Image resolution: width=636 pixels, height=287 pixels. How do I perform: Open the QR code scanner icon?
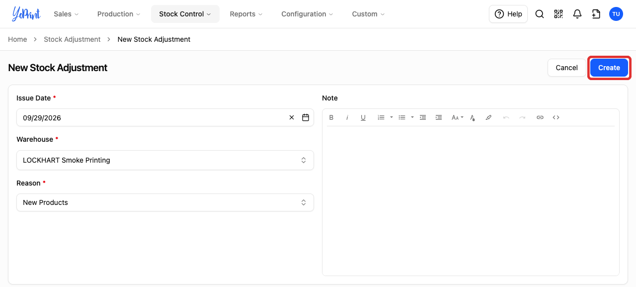(558, 14)
